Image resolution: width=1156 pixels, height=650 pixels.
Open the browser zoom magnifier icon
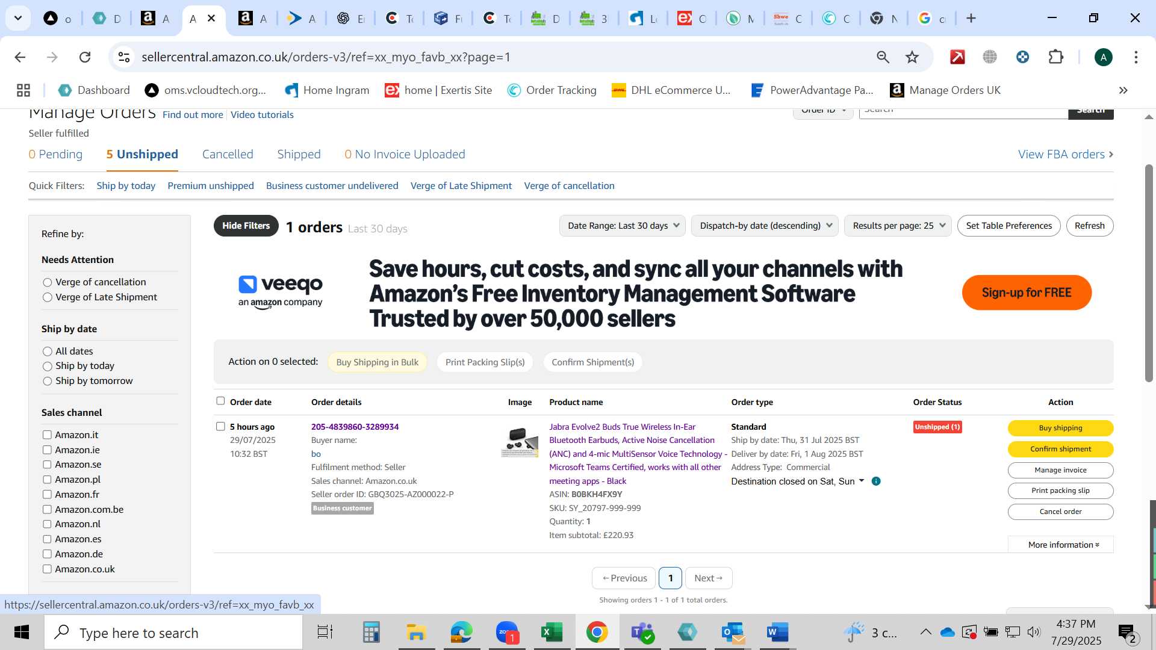coord(883,57)
